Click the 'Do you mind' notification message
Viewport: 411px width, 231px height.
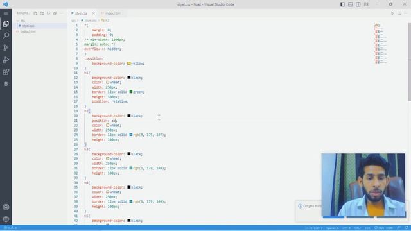point(312,206)
